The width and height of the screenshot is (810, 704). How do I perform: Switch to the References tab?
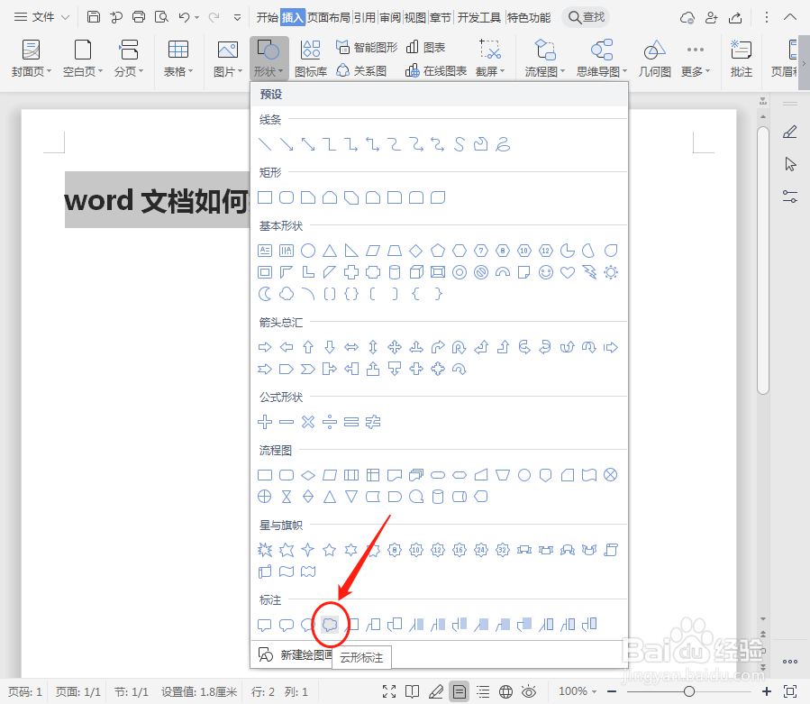pyautogui.click(x=365, y=17)
